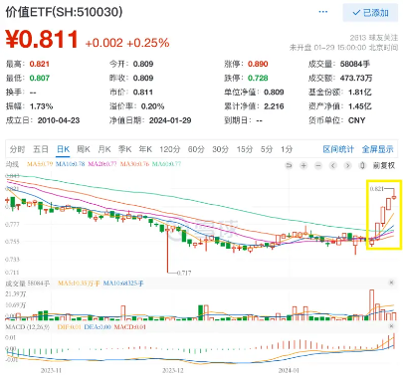Pan chart left with left arrow icon

coord(333,165)
